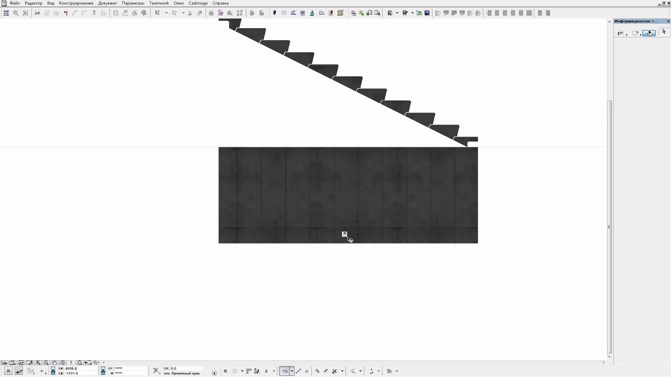671x377 pixels.
Task: Click the grid icon at the toolbar start
Action: click(6, 13)
